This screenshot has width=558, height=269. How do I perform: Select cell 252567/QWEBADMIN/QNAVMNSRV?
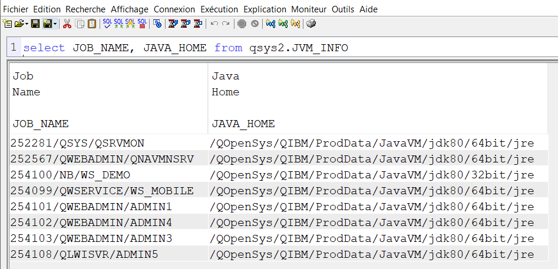pyautogui.click(x=109, y=159)
